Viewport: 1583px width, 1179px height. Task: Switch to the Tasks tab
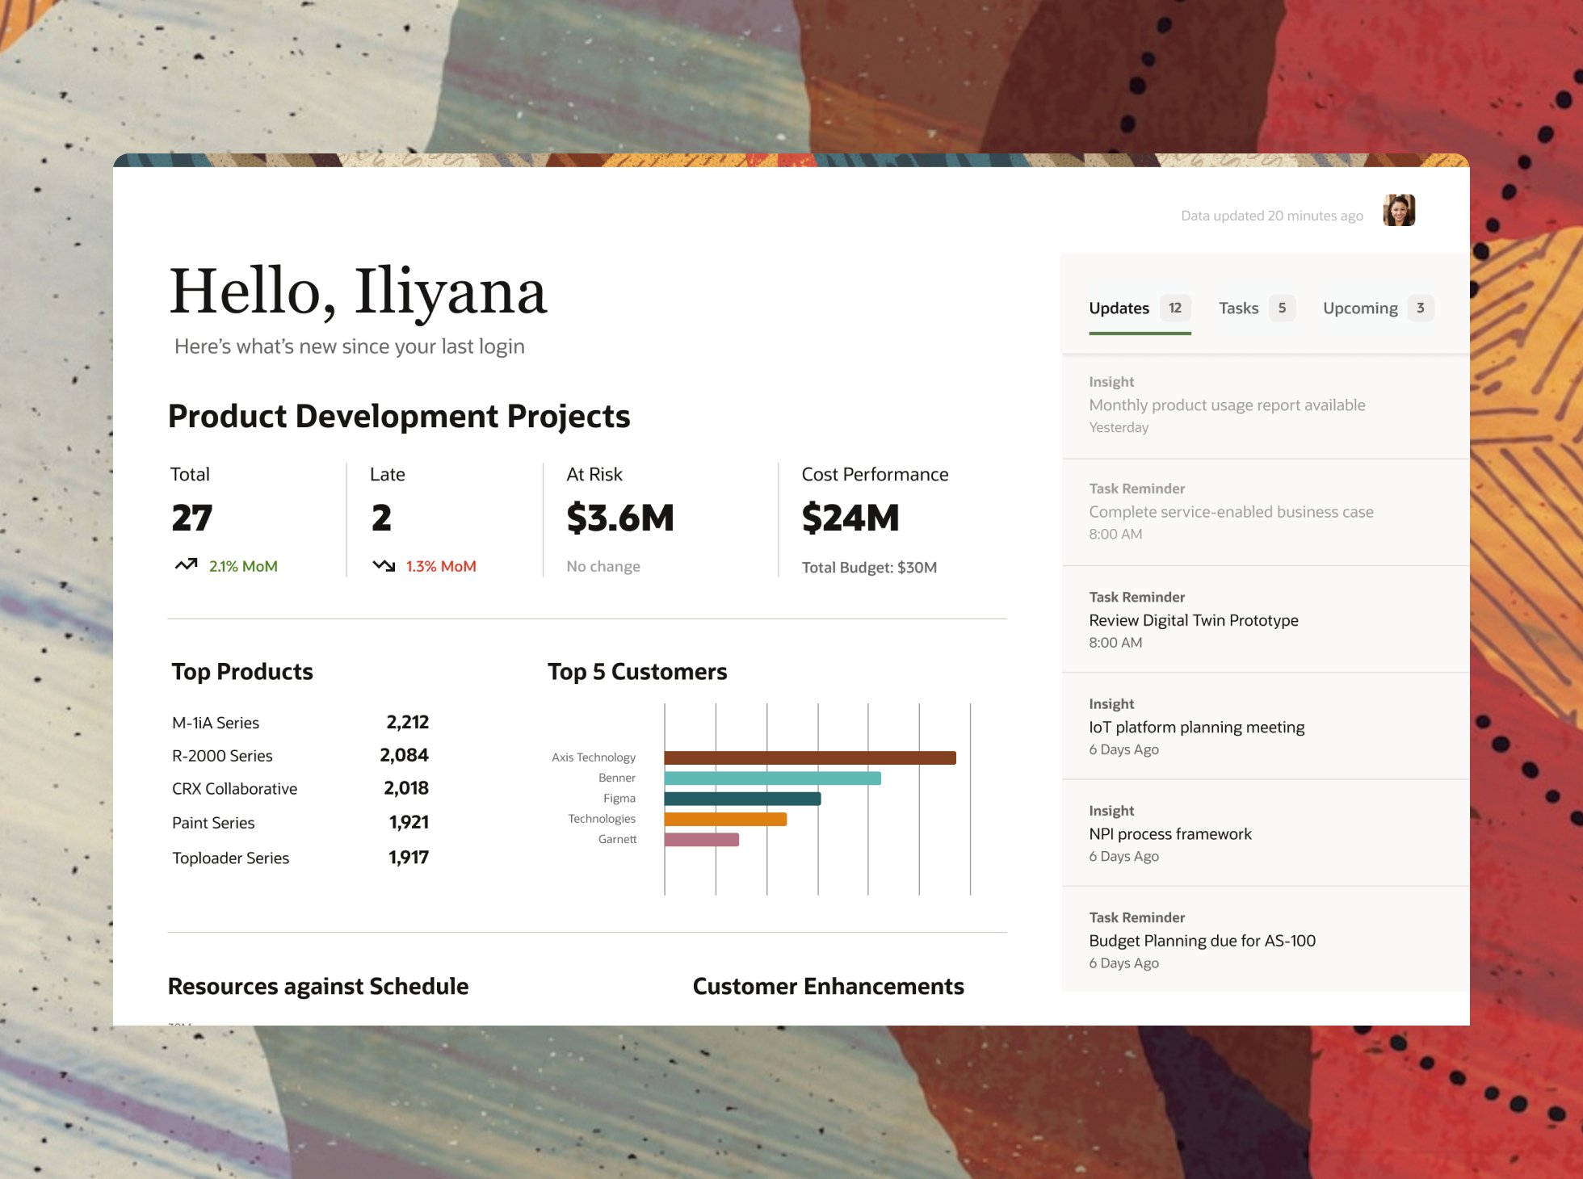(x=1238, y=308)
